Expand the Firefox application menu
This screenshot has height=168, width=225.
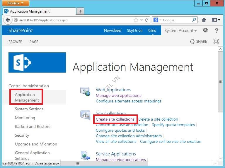[16, 3]
